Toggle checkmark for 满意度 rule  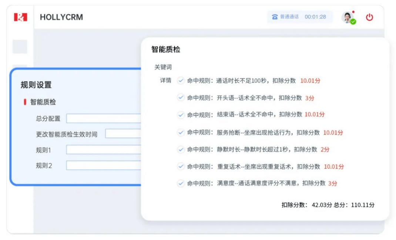[x=181, y=183]
